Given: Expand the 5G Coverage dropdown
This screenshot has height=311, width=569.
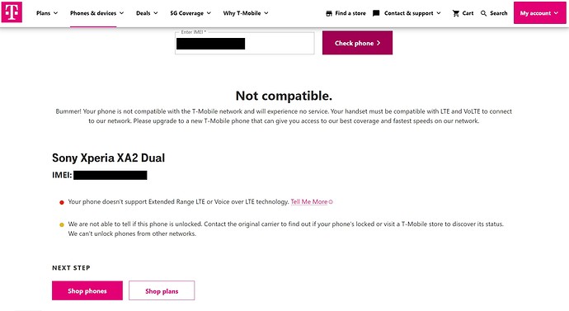Looking at the screenshot, I should pyautogui.click(x=190, y=13).
